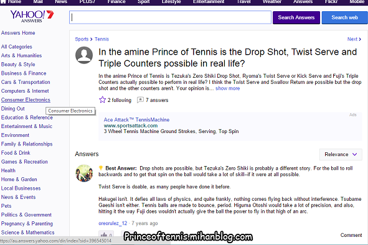
Task: Open the Relevance sort dropdown
Action: [x=341, y=154]
